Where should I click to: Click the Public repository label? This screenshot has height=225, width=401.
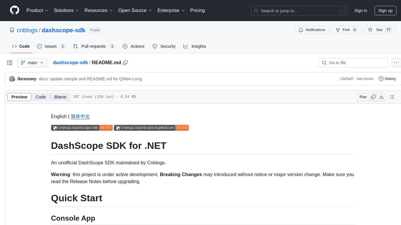click(x=95, y=30)
